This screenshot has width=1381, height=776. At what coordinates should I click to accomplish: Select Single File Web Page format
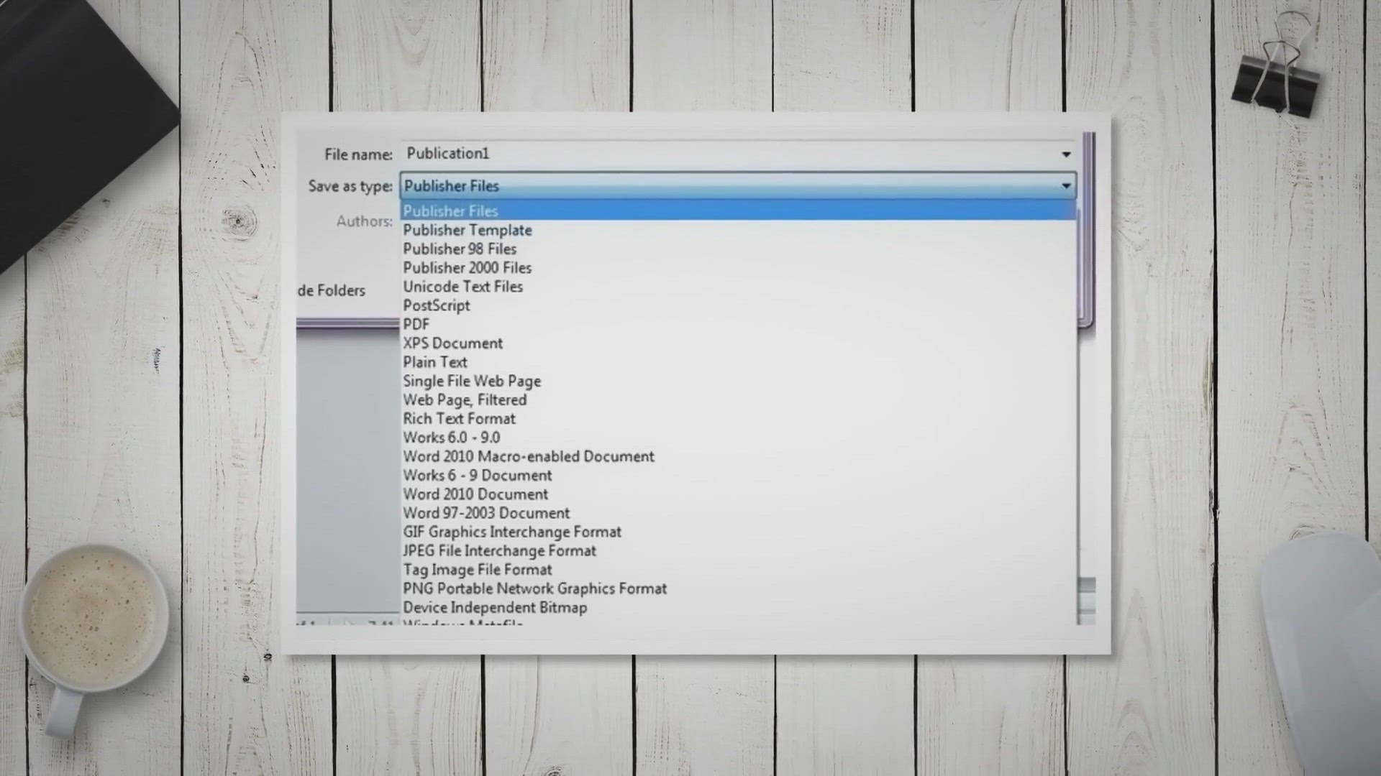pyautogui.click(x=472, y=381)
